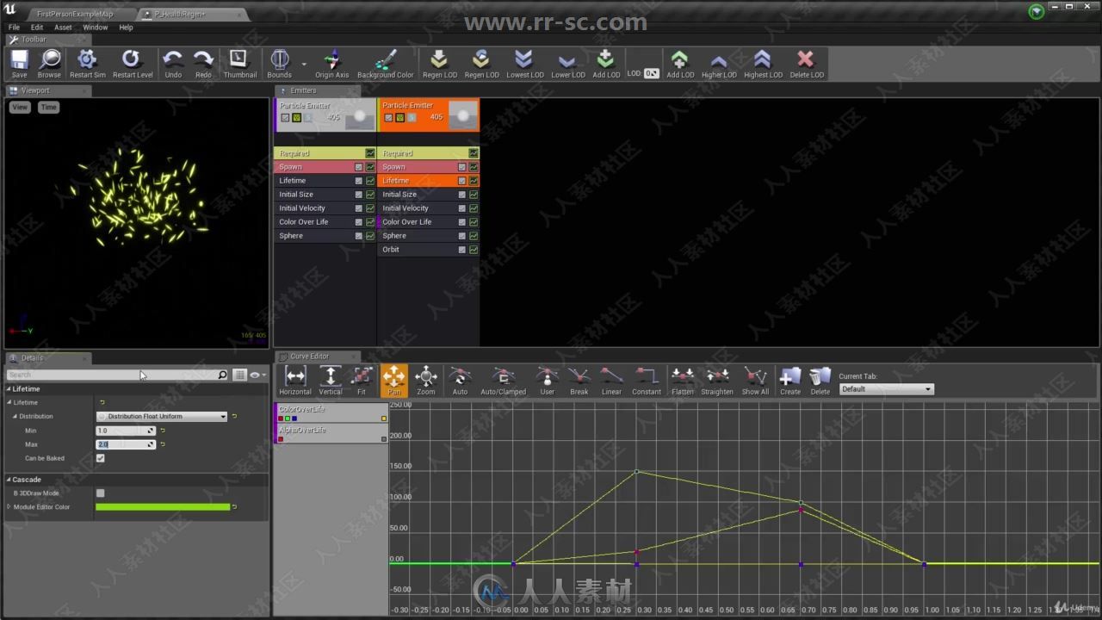
Task: Toggle the Can be Baked checkbox
Action: [x=101, y=458]
